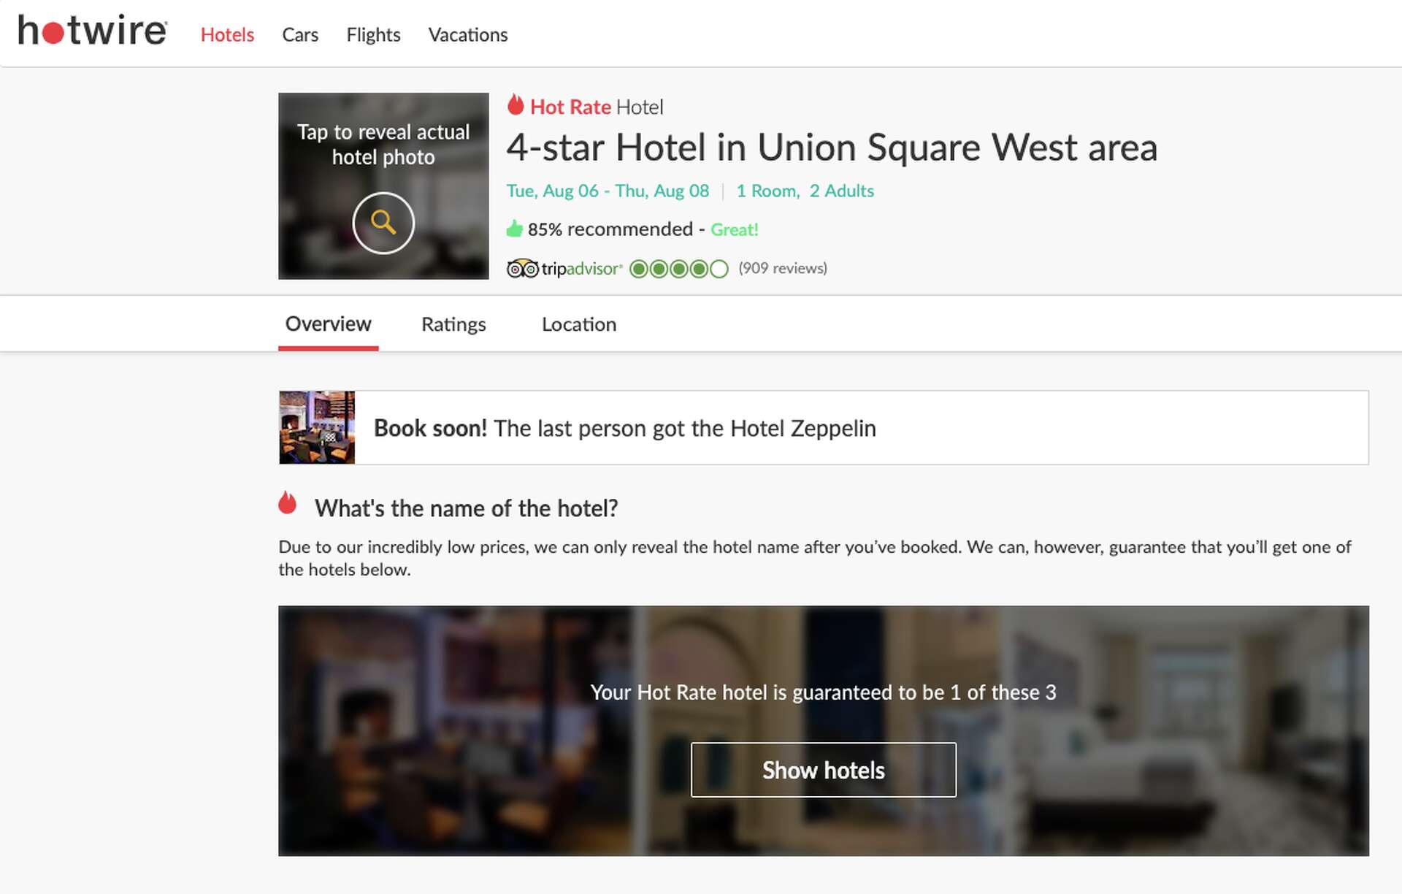Switch to the Location tab
The image size is (1402, 894).
(579, 324)
